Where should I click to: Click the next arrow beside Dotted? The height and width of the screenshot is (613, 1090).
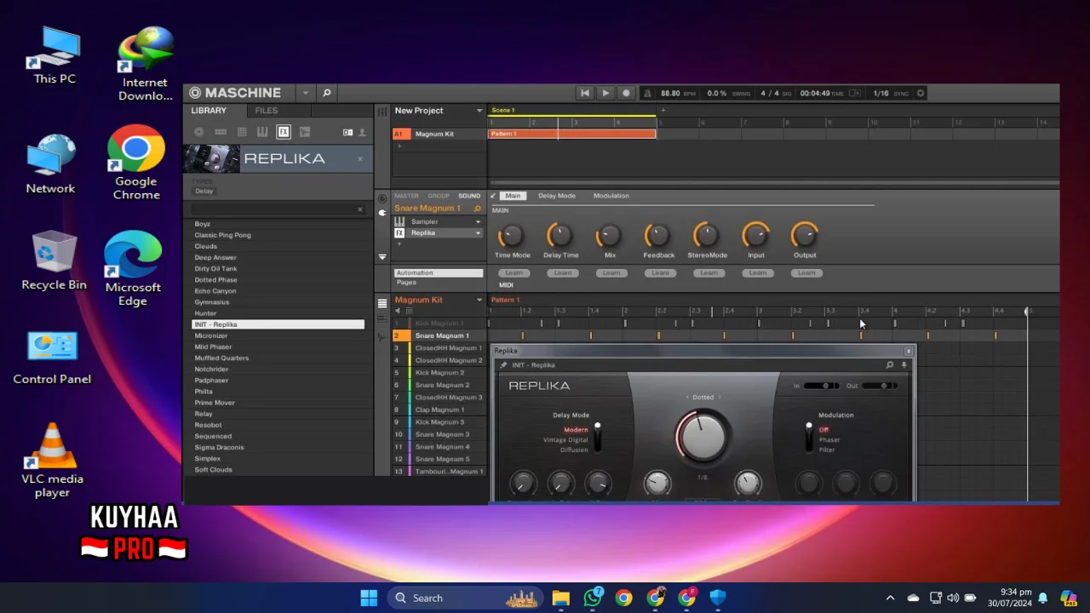719,398
